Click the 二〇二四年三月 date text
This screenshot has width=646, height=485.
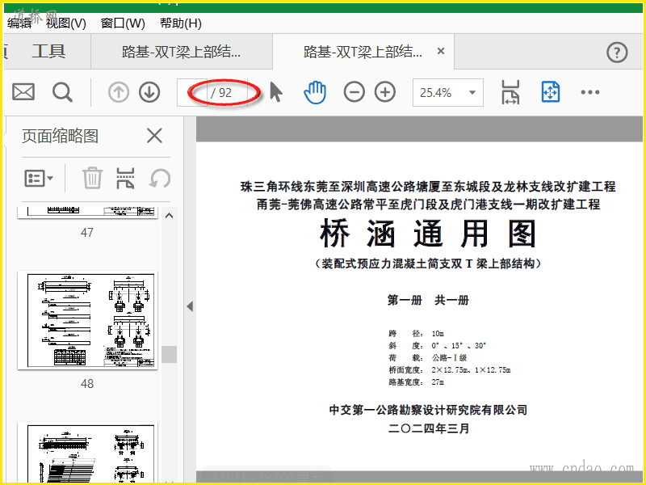point(429,428)
